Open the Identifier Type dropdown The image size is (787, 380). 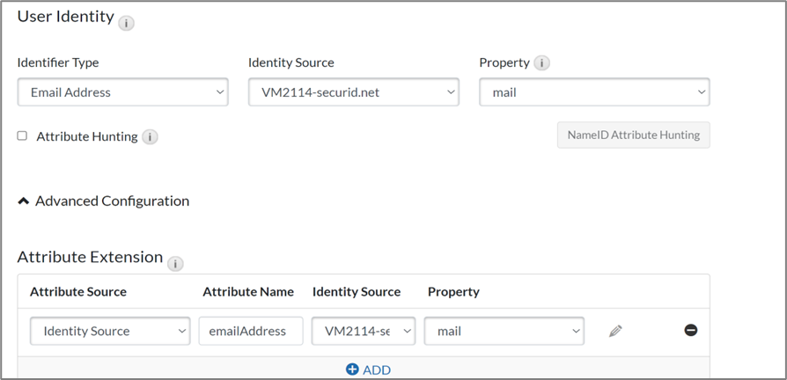[122, 92]
